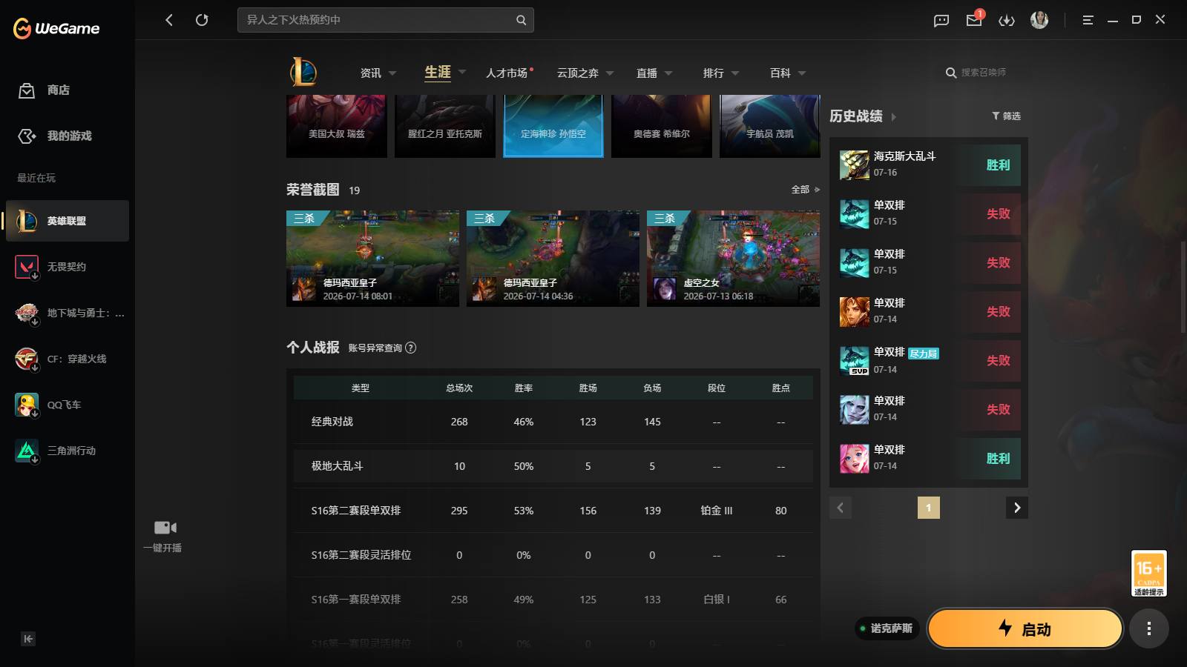Go to next page of match history
Screen dimensions: 1187x667
(x=1017, y=508)
